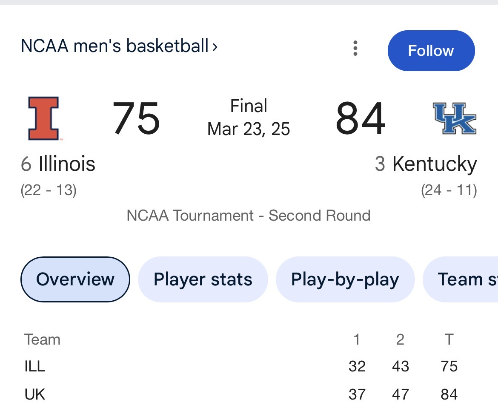The width and height of the screenshot is (498, 420).
Task: Click the 3 Kentucky team name
Action: (x=426, y=164)
